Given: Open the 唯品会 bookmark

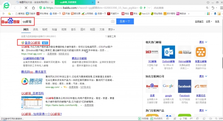Looking at the screenshot, I should [x=181, y=14].
